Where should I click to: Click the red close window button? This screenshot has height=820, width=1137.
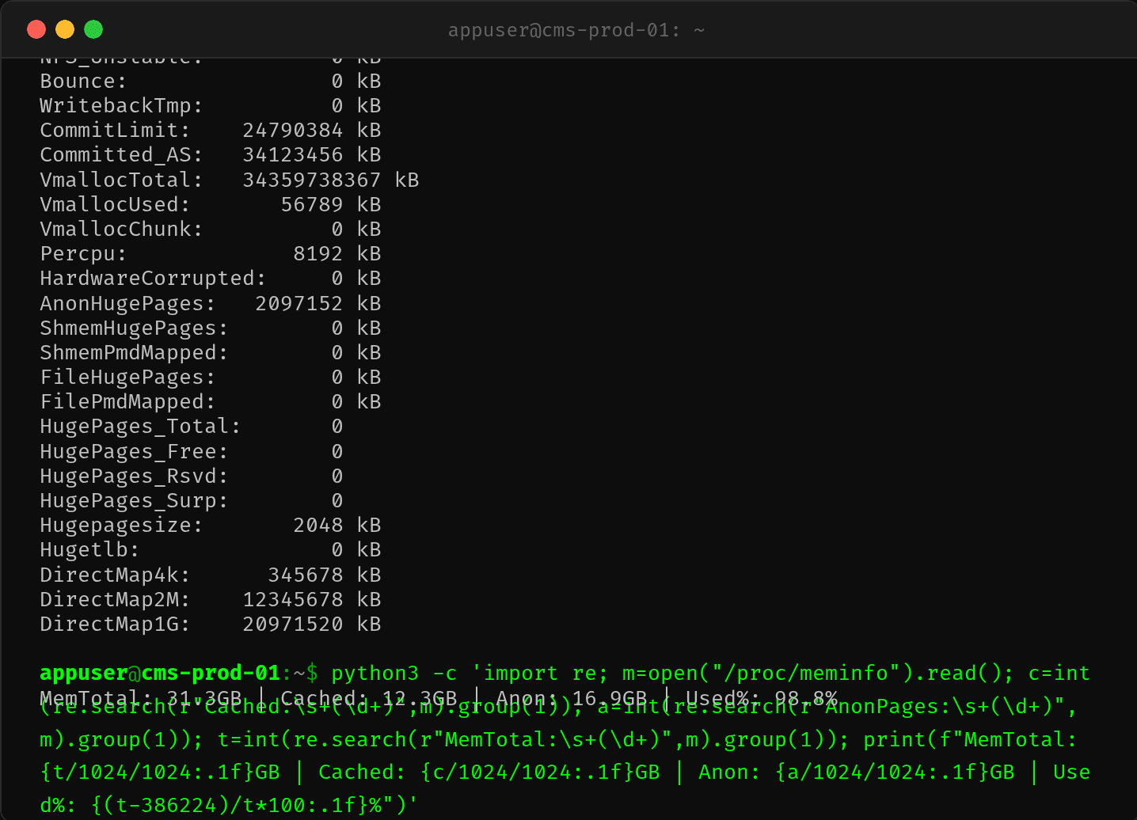[36, 29]
